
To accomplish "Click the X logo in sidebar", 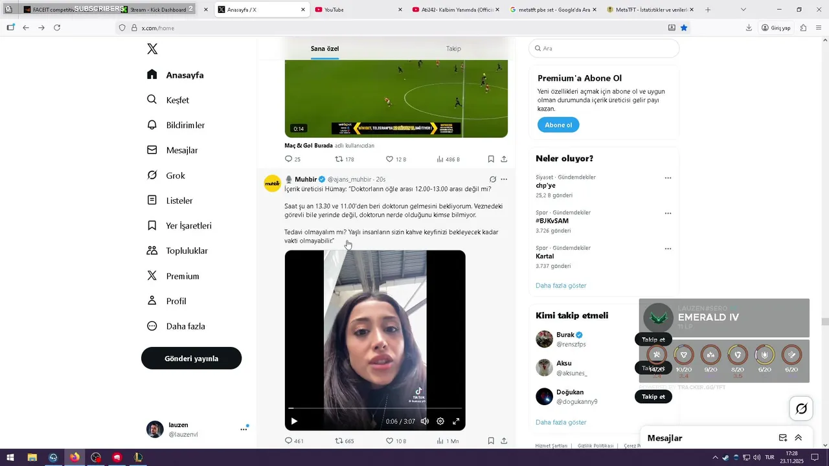I will point(152,49).
